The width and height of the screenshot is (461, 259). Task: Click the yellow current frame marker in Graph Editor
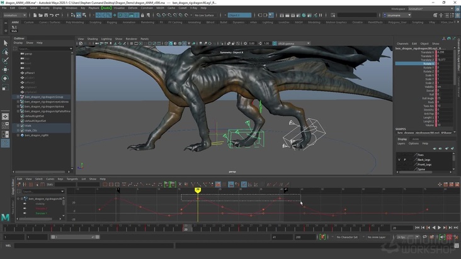tap(198, 189)
